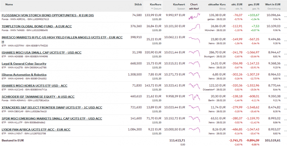The width and height of the screenshot is (287, 146).
Task: Open options menu for Flossbach von Storch row
Action: click(285, 17)
